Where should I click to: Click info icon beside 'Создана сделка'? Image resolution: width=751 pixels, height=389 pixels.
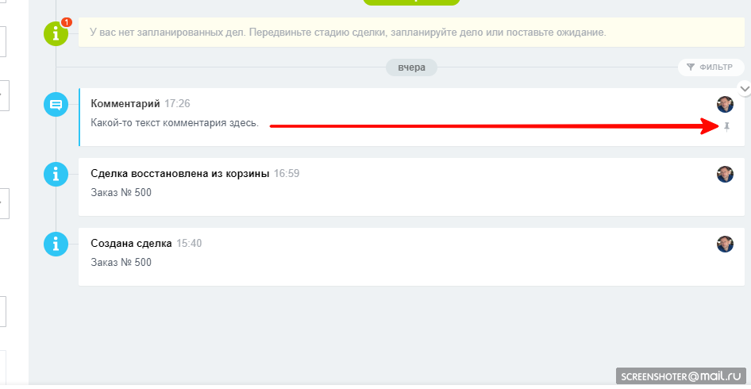(56, 244)
